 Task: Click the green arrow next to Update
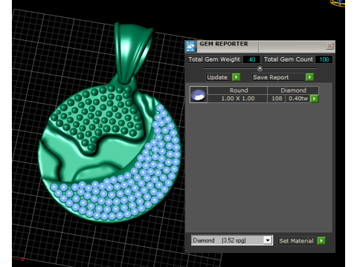click(237, 77)
